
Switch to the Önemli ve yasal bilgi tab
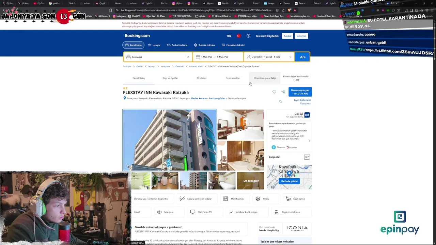tap(265, 78)
